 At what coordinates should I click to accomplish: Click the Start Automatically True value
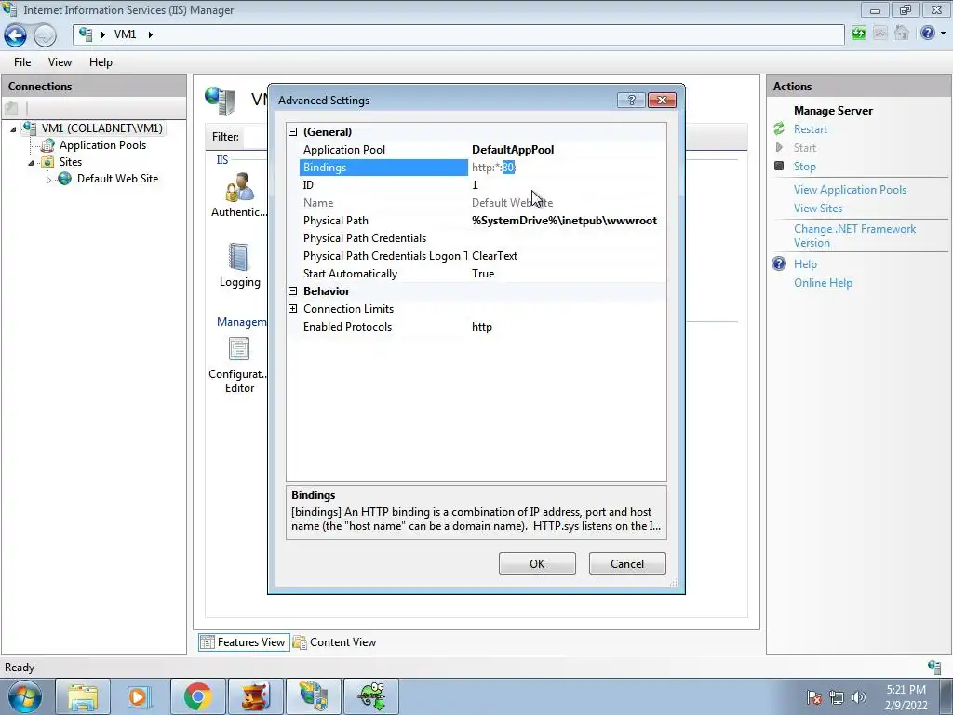point(483,274)
